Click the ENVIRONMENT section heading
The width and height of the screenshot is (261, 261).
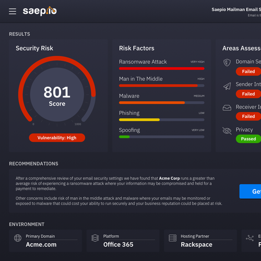[x=27, y=224]
